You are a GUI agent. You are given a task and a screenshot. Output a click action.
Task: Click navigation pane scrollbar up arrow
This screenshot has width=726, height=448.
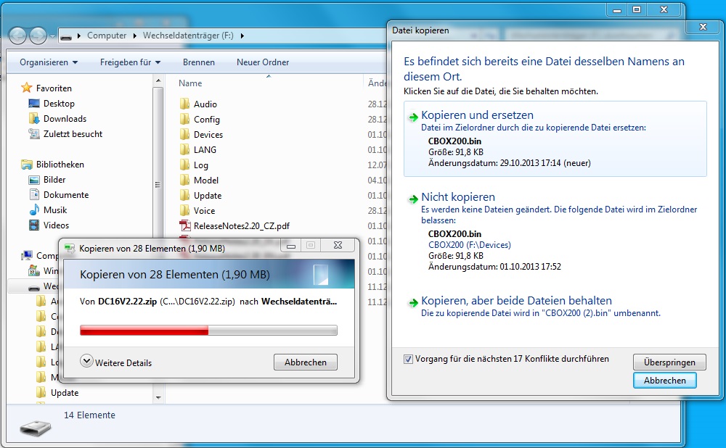click(x=158, y=80)
